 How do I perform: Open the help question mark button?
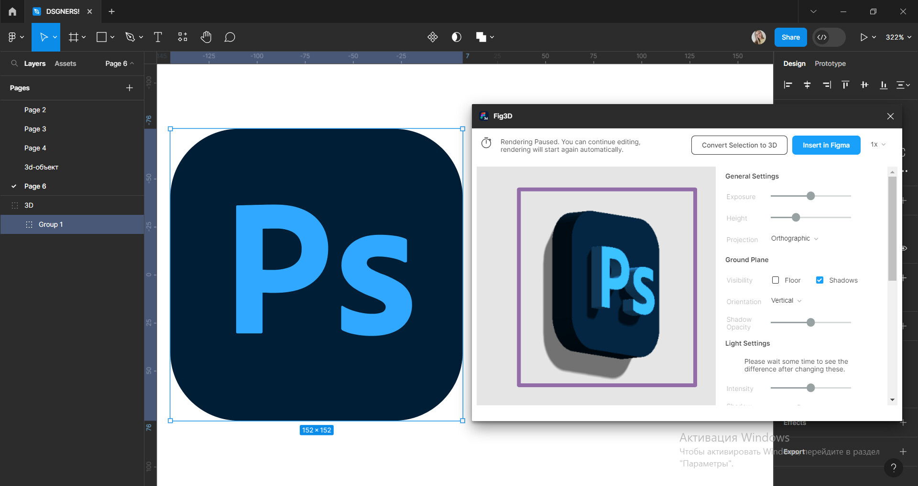(894, 468)
